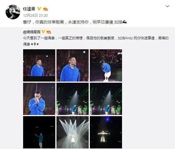Click the heart emoji after 偶像
Screen dimensions: 175x149
pyautogui.click(x=32, y=44)
